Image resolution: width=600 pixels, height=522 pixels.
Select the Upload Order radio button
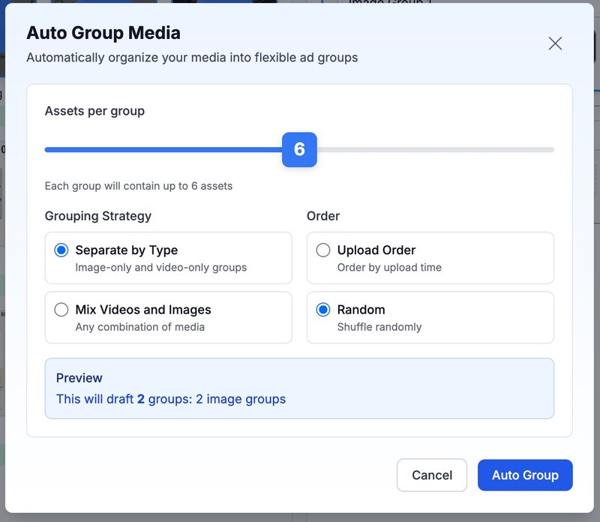[322, 250]
